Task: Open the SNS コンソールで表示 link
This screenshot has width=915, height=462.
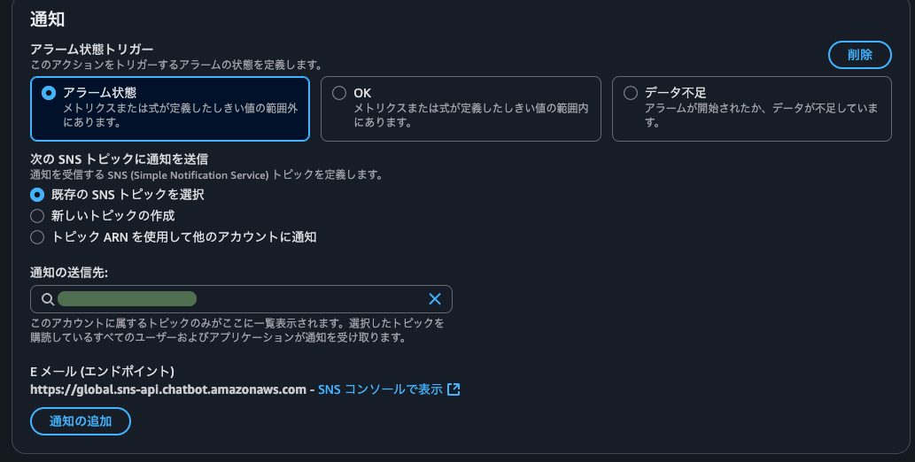Action: pos(380,389)
